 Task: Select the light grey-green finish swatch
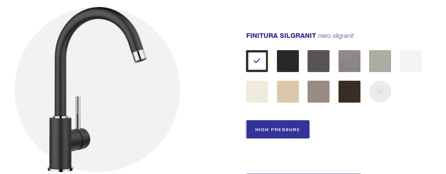(380, 61)
